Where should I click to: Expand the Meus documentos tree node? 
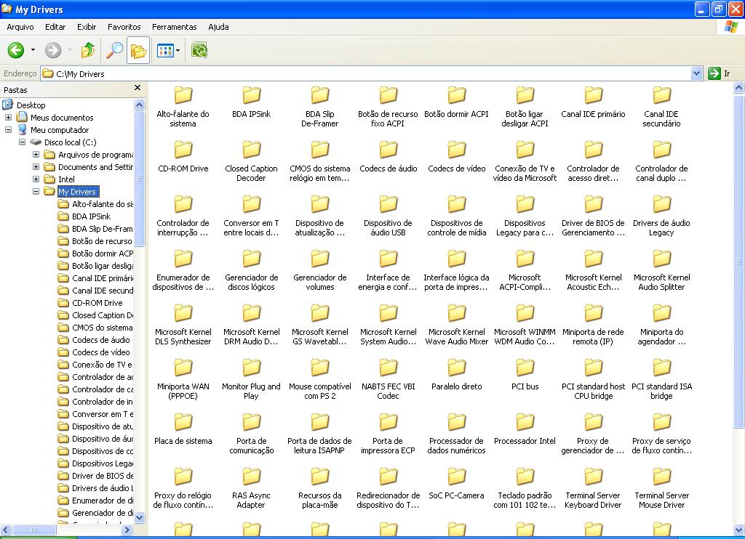[8, 118]
